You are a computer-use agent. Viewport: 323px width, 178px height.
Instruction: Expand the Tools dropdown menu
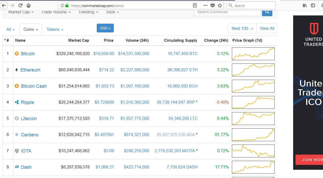click(x=112, y=12)
